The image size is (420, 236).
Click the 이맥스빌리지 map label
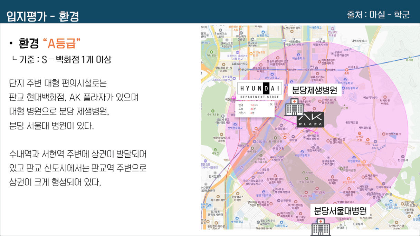coord(359,41)
